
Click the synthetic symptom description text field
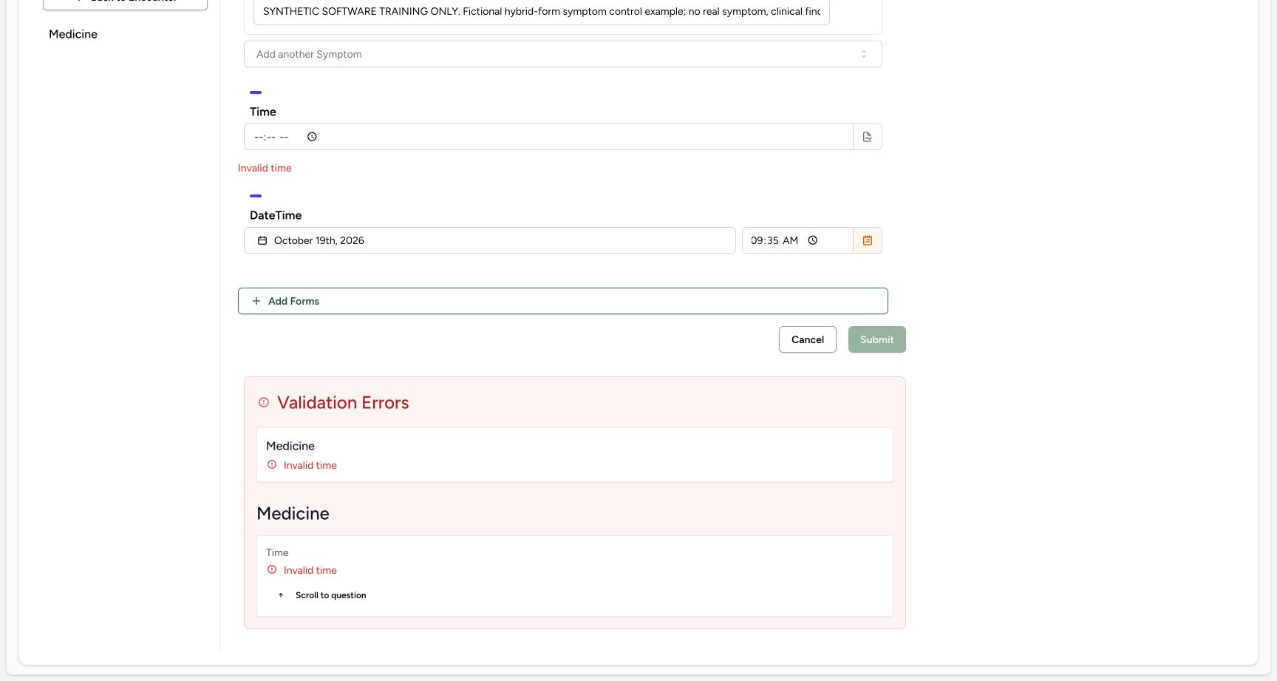click(x=542, y=12)
